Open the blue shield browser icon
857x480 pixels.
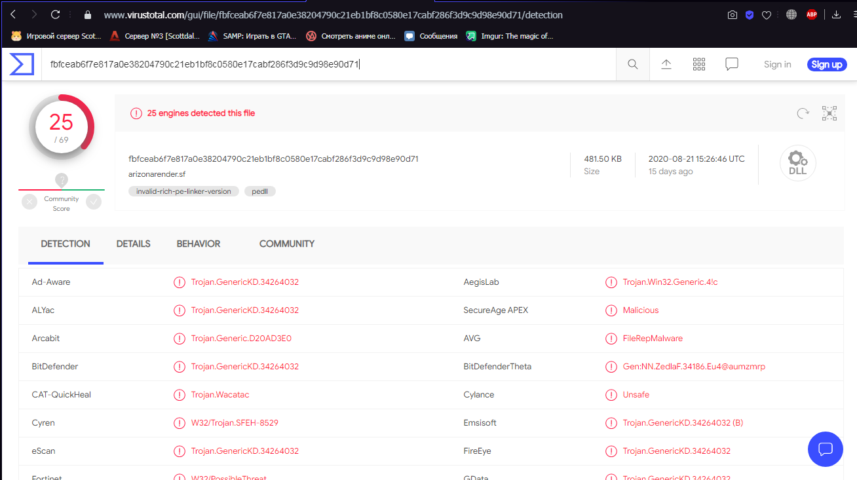(x=750, y=14)
